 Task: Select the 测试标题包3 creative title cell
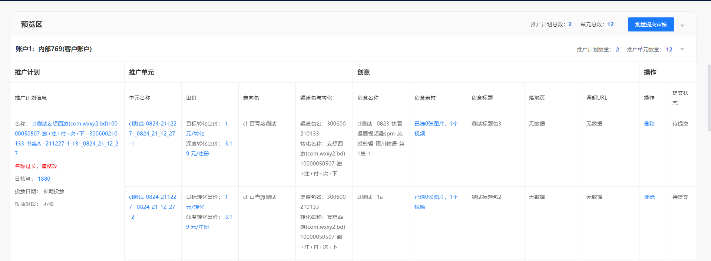(x=486, y=124)
